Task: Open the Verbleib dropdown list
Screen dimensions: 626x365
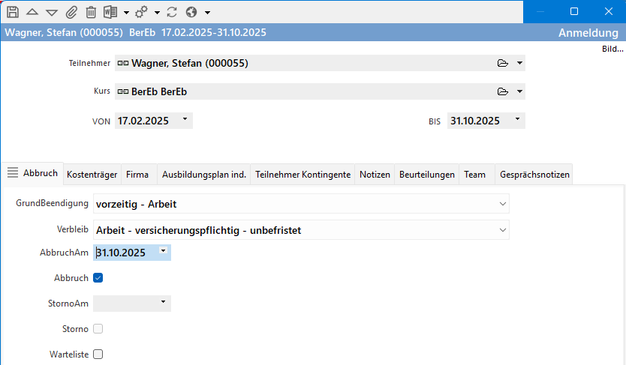Action: point(502,230)
